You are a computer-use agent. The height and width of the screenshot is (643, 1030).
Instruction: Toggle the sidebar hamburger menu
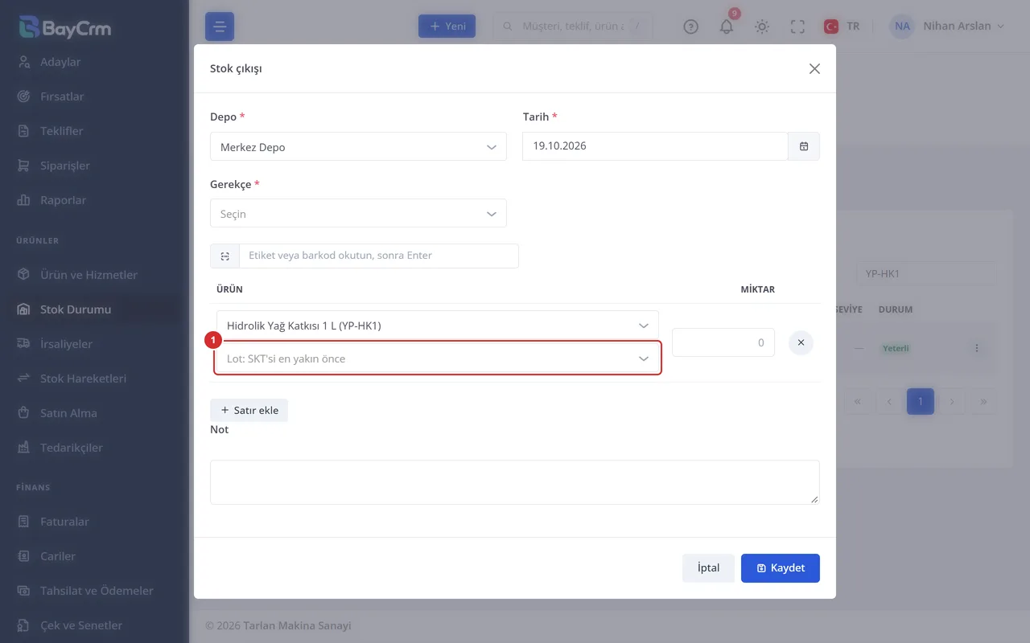point(220,27)
